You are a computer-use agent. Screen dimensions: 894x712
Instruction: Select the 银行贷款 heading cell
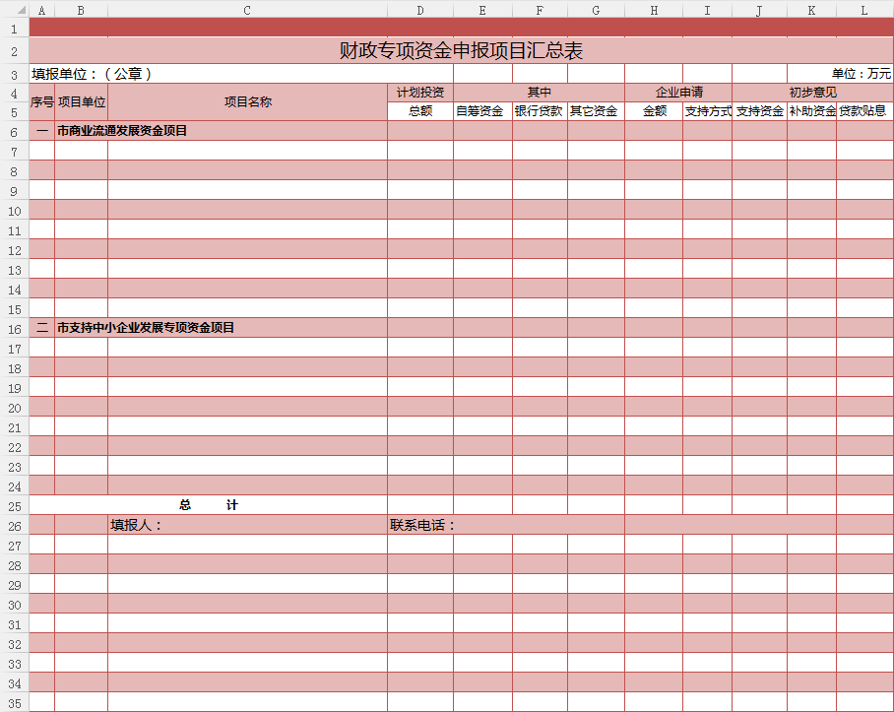pos(540,111)
